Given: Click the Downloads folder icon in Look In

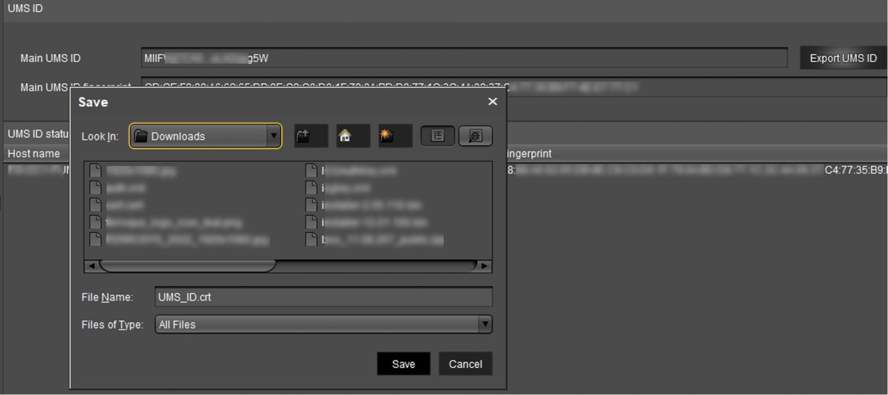Looking at the screenshot, I should click(142, 136).
